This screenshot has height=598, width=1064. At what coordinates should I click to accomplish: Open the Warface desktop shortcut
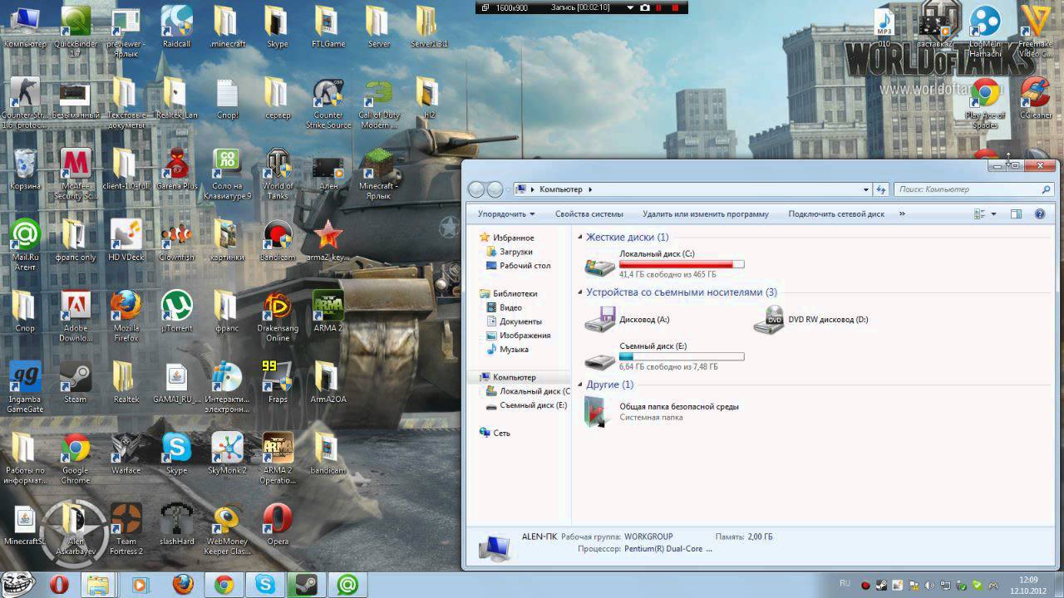pyautogui.click(x=126, y=453)
